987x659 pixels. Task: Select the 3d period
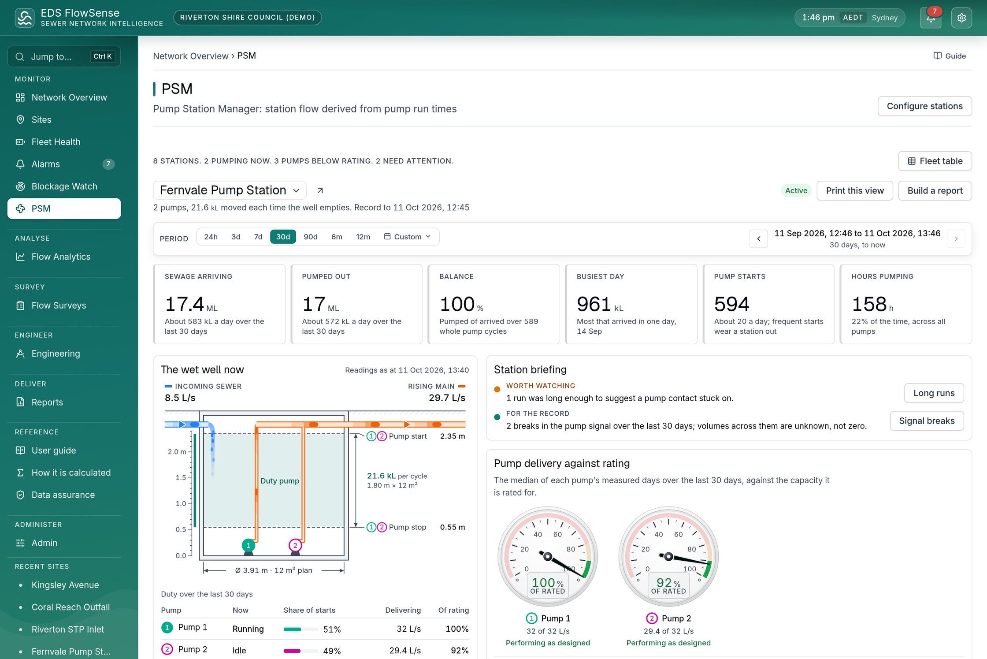click(236, 237)
